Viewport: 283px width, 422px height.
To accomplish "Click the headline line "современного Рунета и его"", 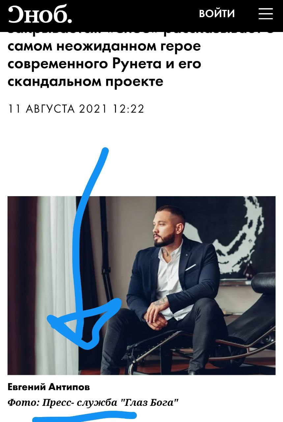I will [x=104, y=63].
